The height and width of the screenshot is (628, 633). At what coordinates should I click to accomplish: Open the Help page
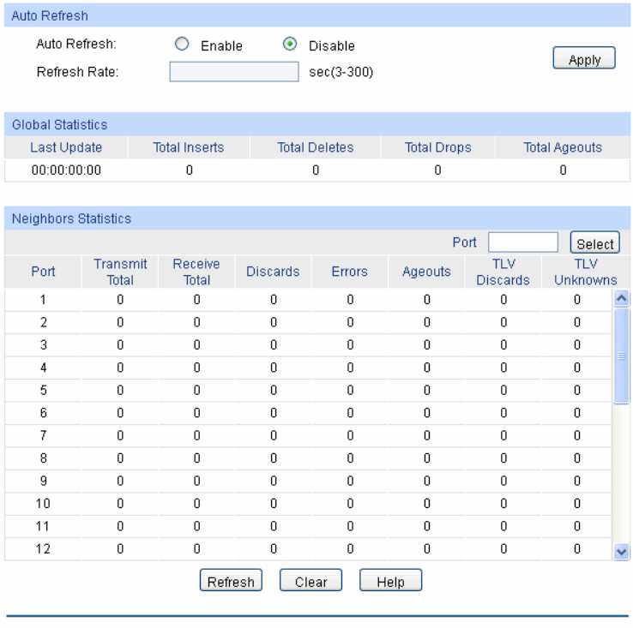[x=390, y=582]
